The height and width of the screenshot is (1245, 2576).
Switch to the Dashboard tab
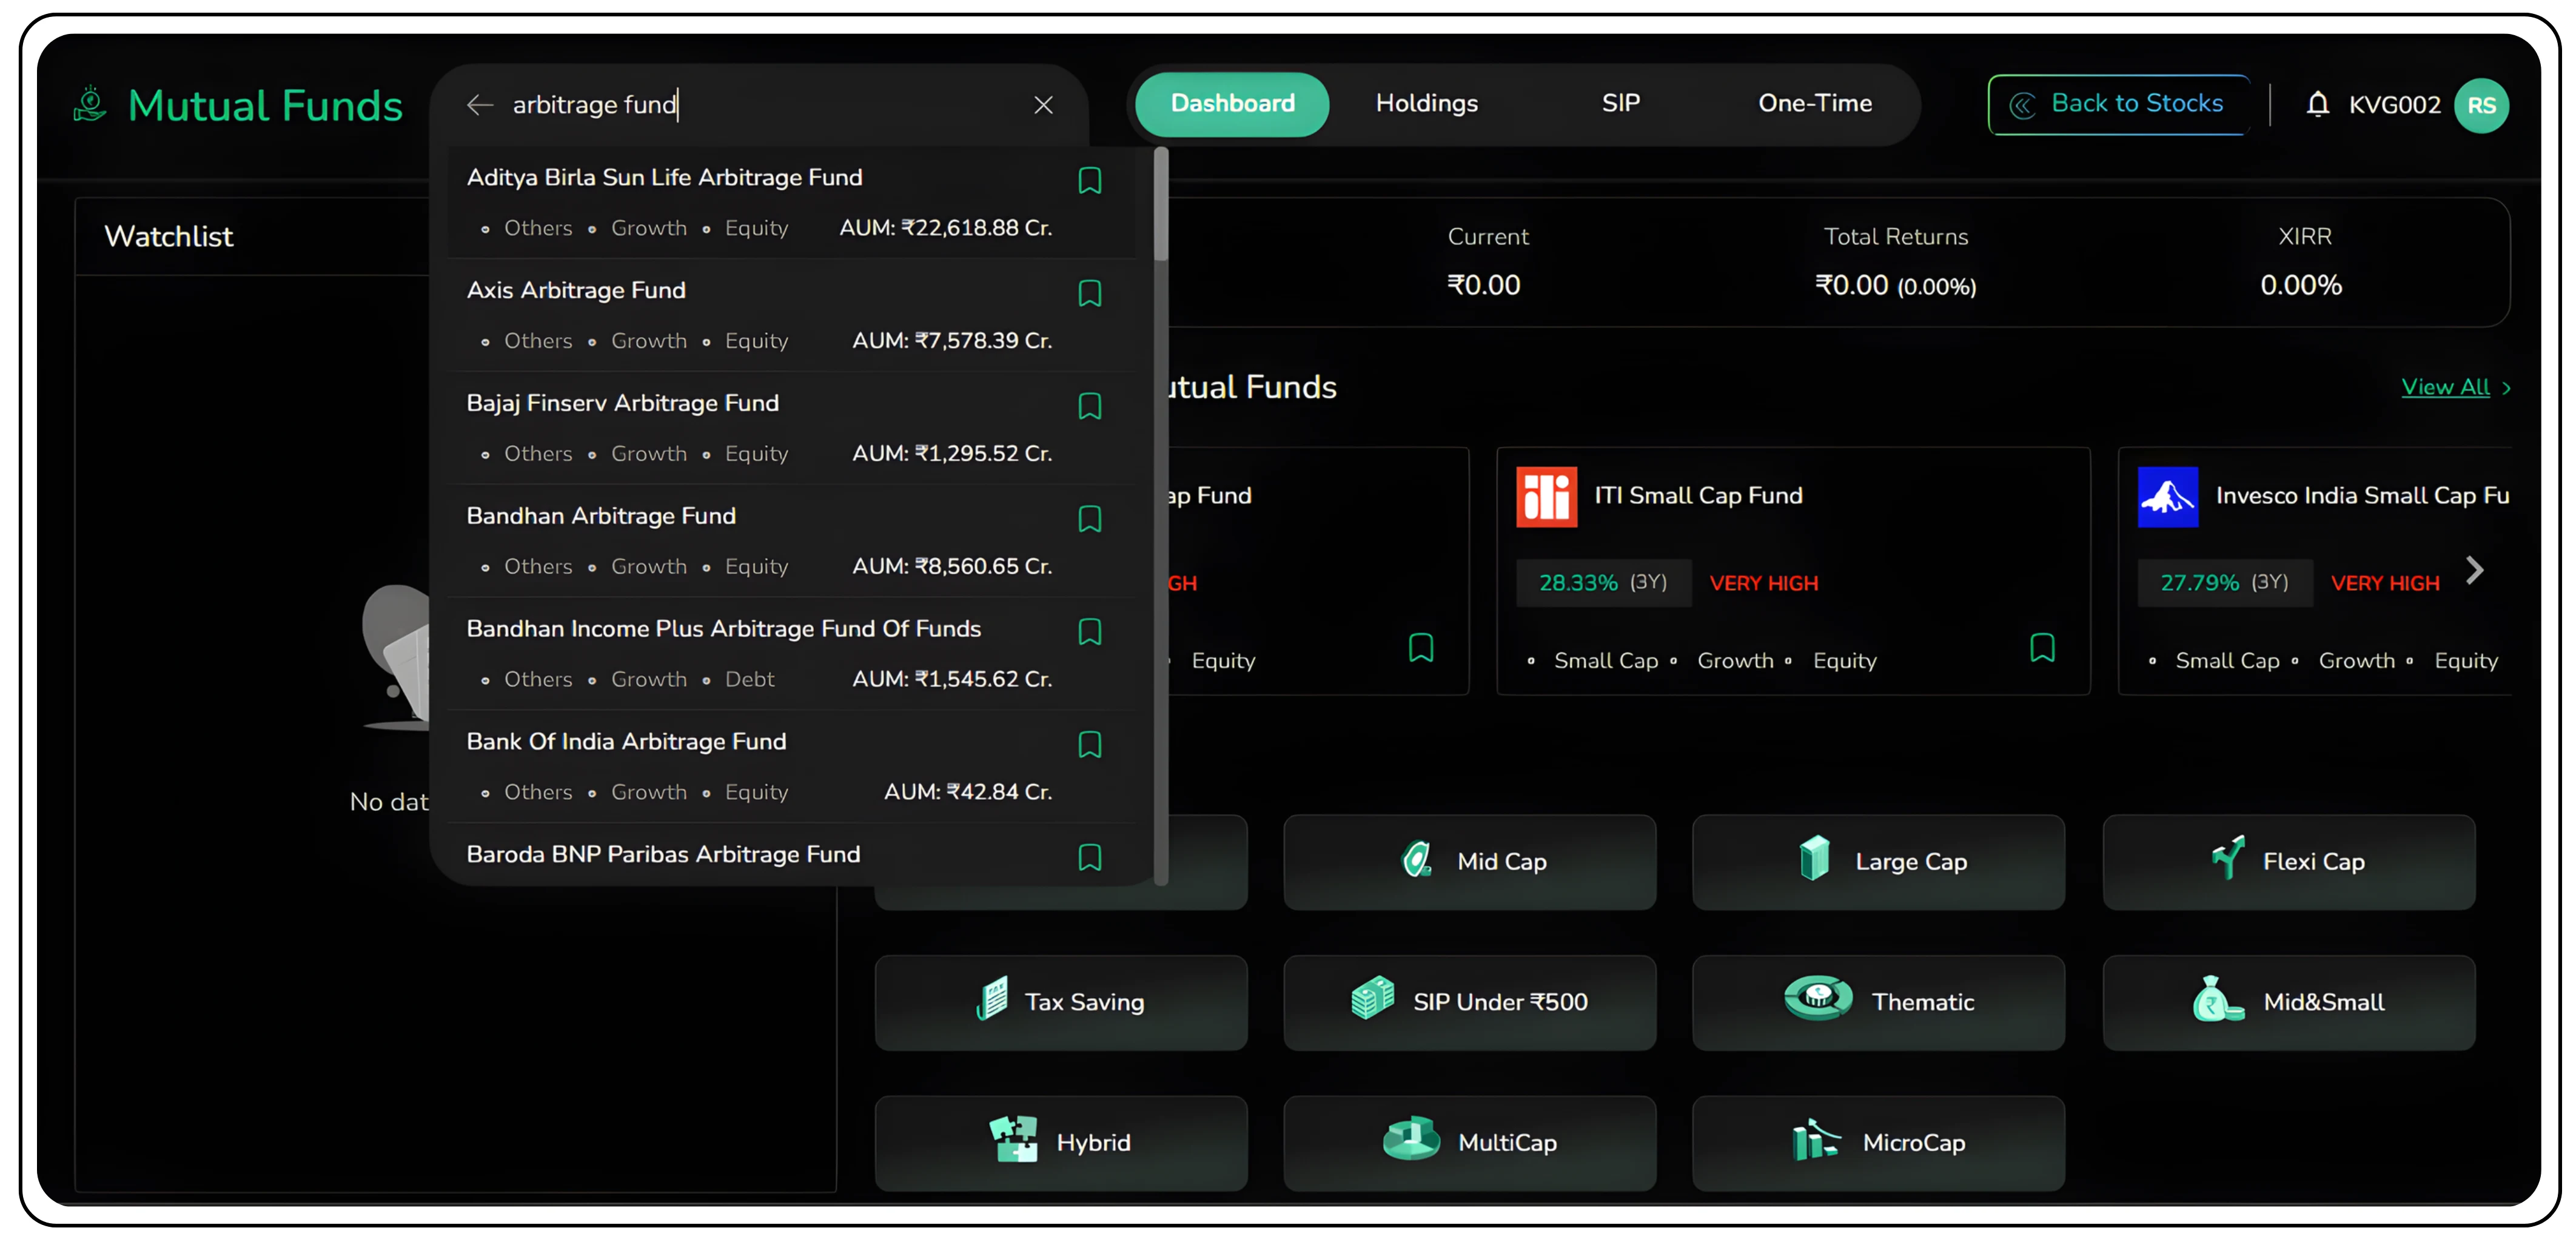point(1232,104)
